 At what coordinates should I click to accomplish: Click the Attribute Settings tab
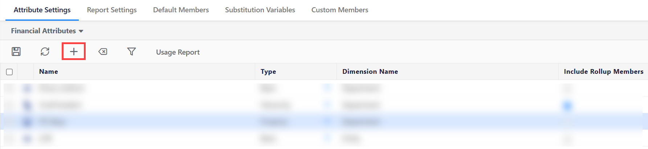42,10
